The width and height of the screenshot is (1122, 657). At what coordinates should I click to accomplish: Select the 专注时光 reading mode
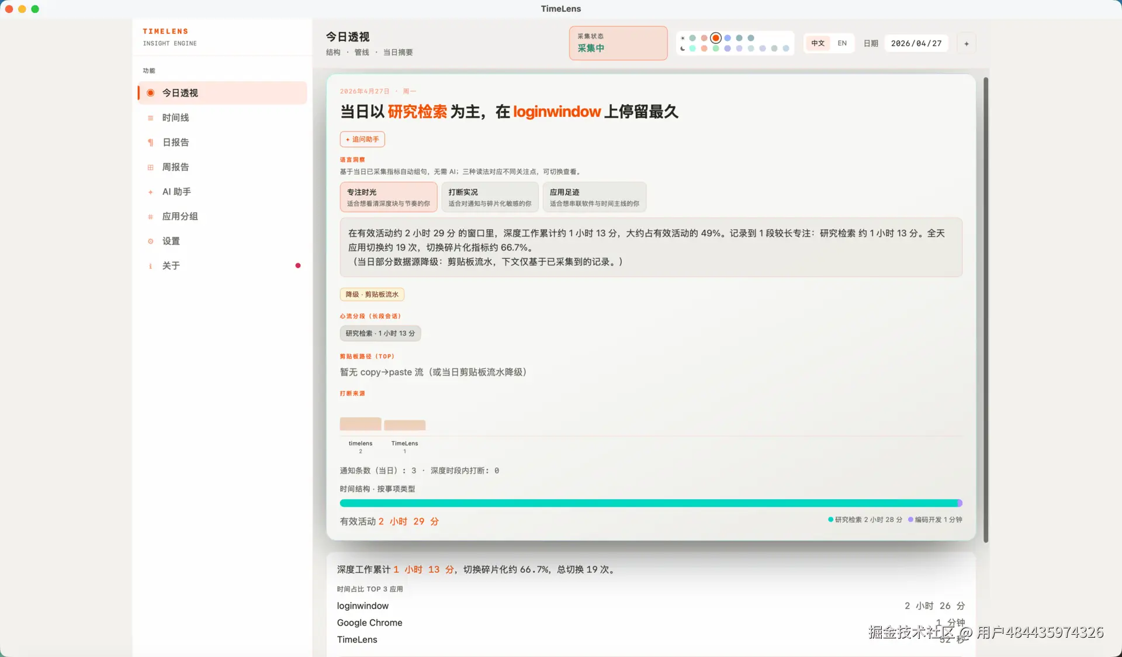(x=389, y=197)
